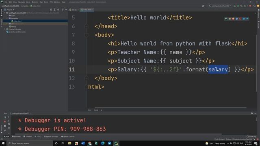Collapse the templates folder
The width and height of the screenshot is (260, 146).
tap(7, 18)
